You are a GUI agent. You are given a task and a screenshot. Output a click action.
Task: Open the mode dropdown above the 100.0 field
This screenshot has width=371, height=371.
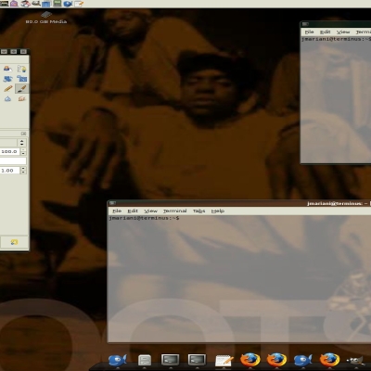coord(13,143)
